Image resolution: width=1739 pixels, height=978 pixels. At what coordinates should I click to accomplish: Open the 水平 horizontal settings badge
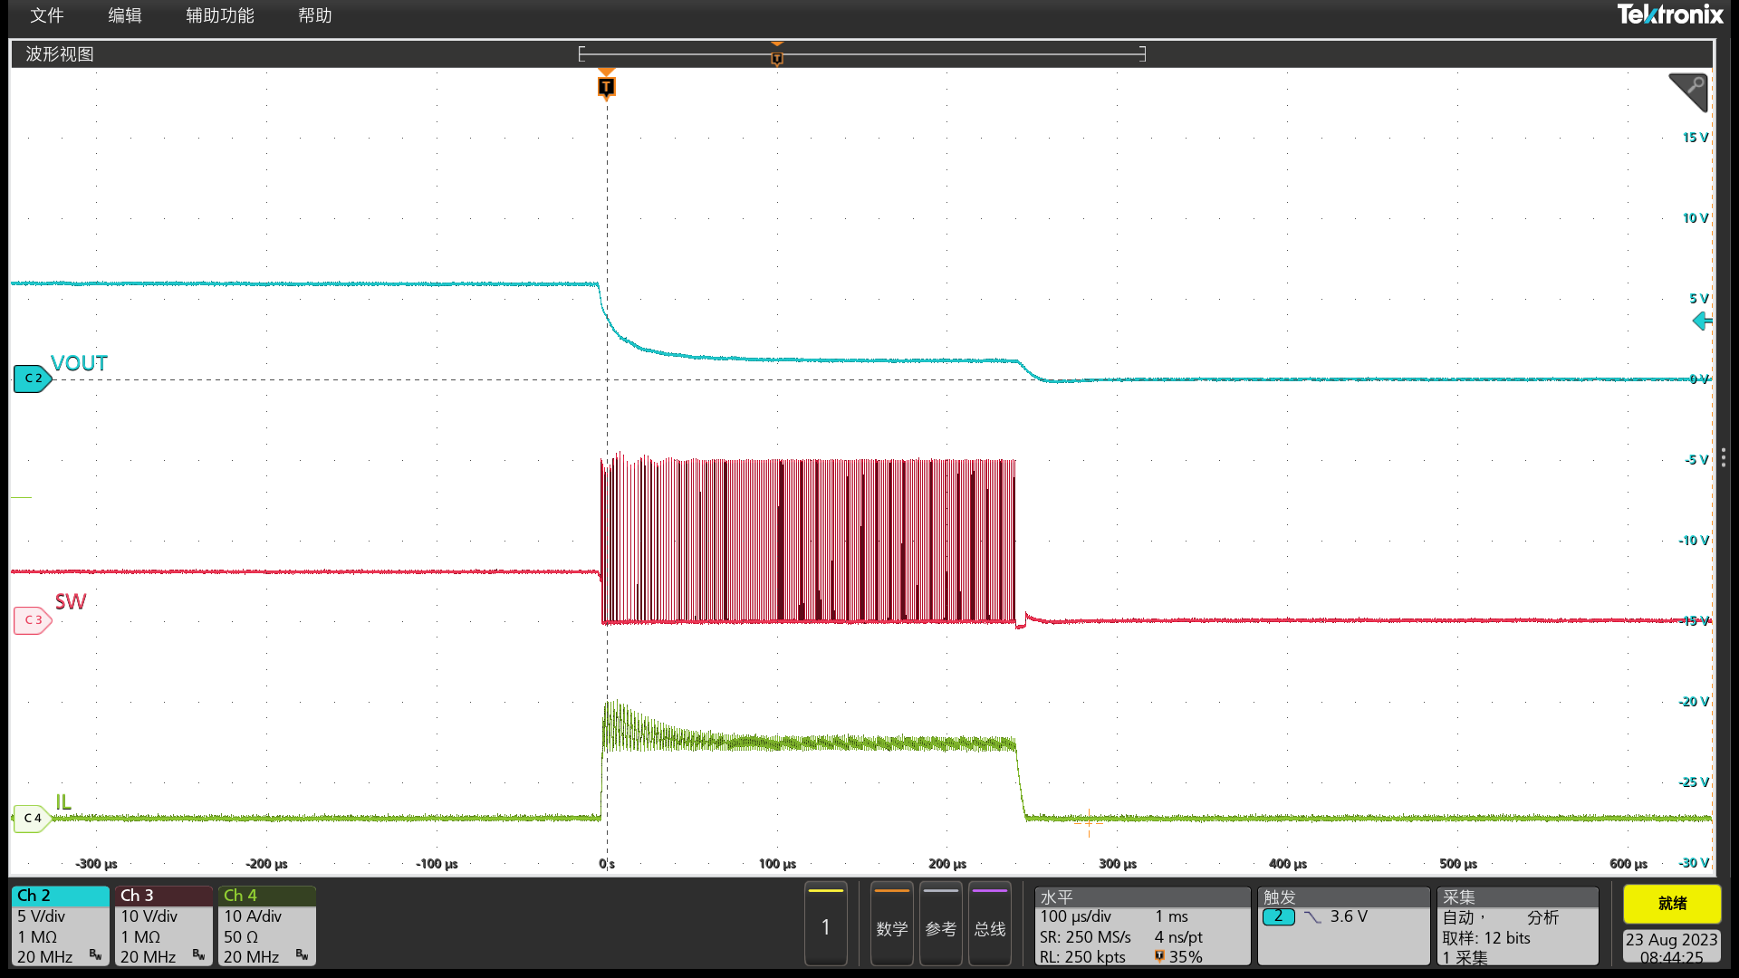(1141, 925)
